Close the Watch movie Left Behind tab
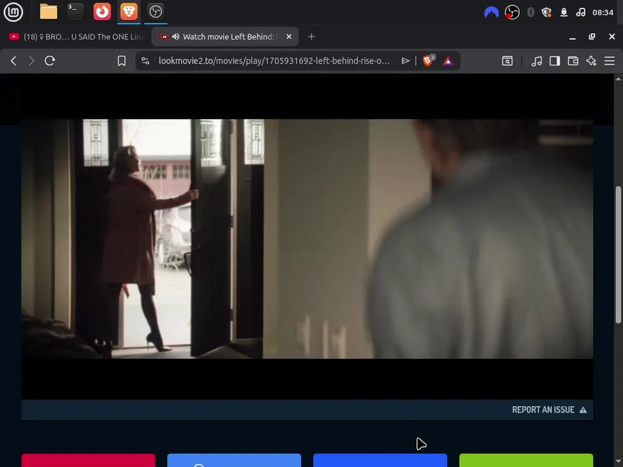The height and width of the screenshot is (467, 623). (x=289, y=36)
